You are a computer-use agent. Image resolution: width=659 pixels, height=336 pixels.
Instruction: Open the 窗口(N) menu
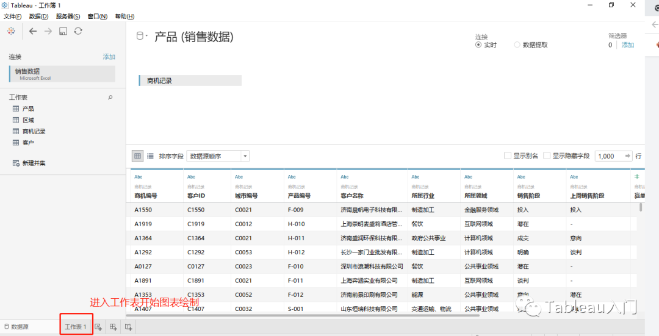click(x=98, y=16)
